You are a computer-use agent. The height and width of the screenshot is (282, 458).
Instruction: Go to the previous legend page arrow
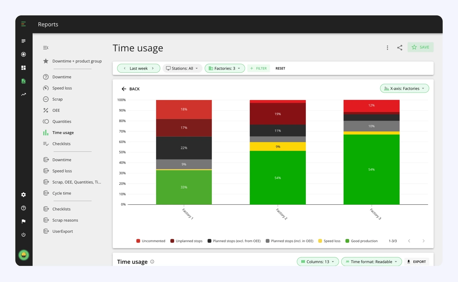coord(409,241)
